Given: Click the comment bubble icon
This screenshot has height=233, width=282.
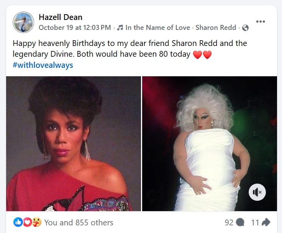Looking at the screenshot, I should click(x=240, y=222).
